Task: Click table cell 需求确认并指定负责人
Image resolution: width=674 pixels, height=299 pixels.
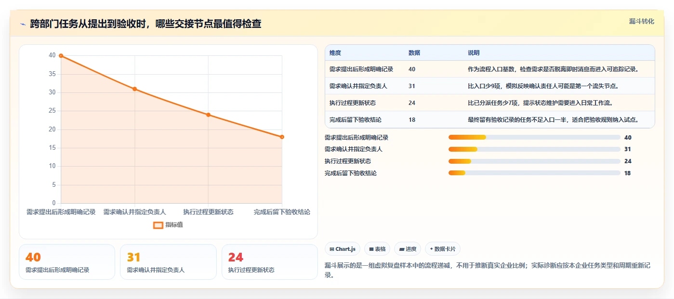Action: (x=358, y=86)
